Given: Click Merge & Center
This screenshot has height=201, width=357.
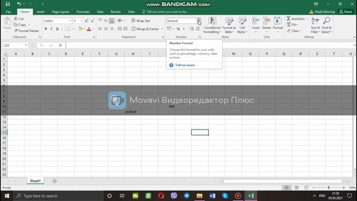Looking at the screenshot, I should (x=145, y=29).
